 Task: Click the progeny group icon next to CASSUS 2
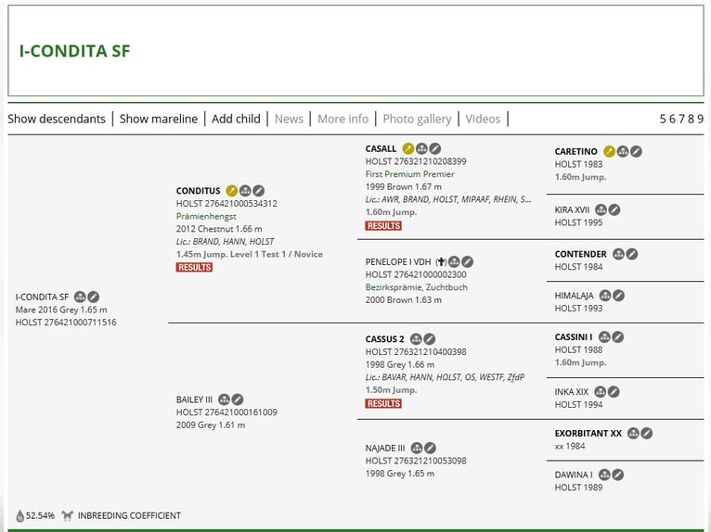416,339
